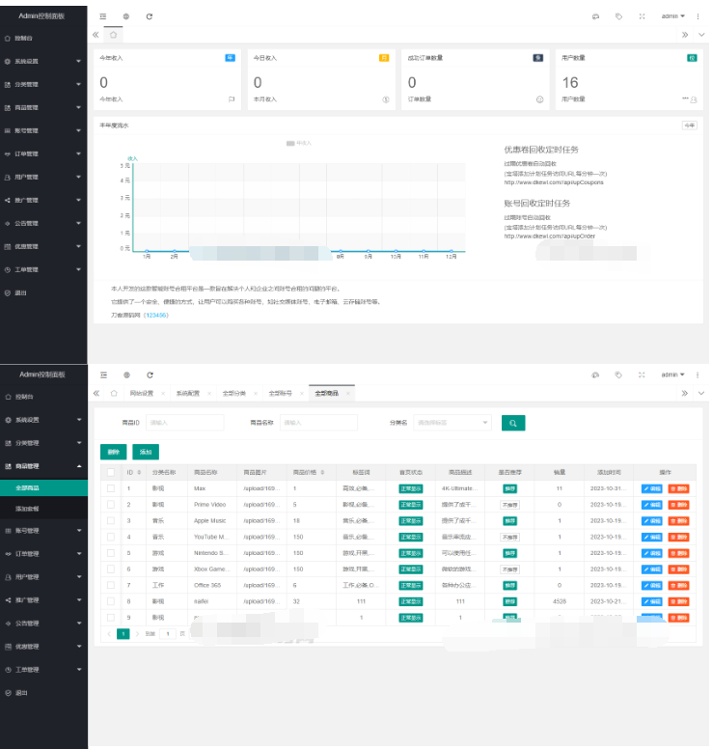Toggle the 收入 legend swatch in chart

290,143
